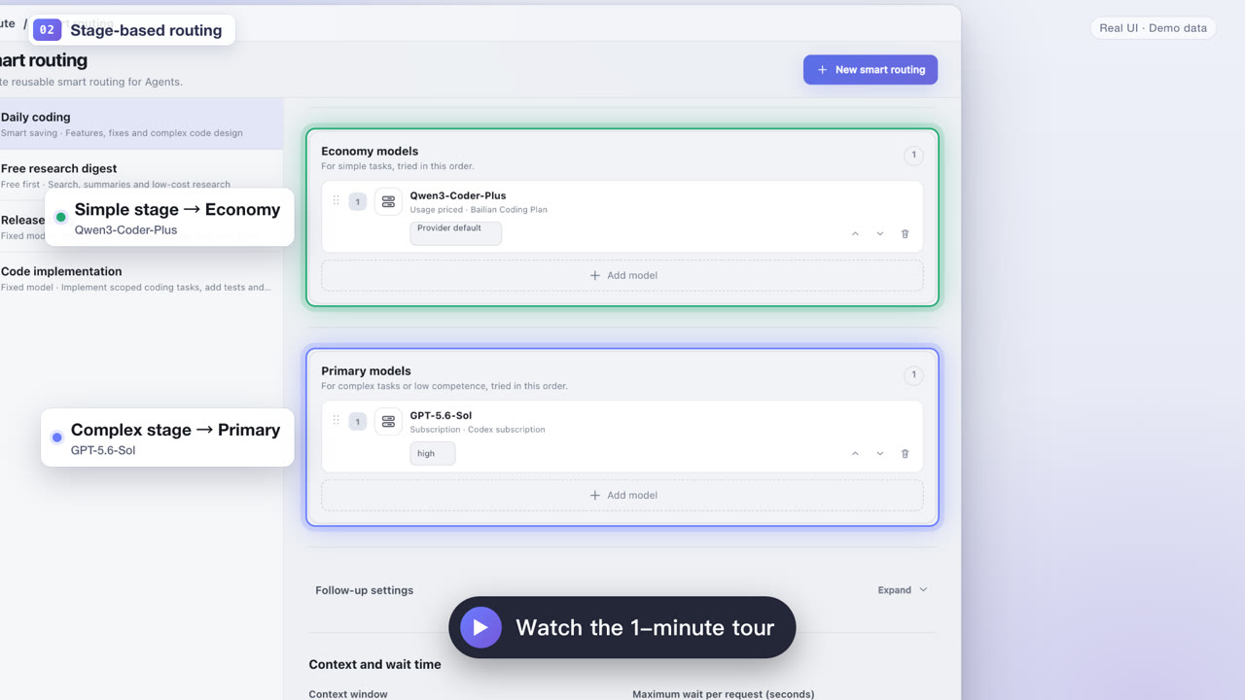Move GPT-5.6-Sol down in order
Screen dimensions: 1245x700
880,454
